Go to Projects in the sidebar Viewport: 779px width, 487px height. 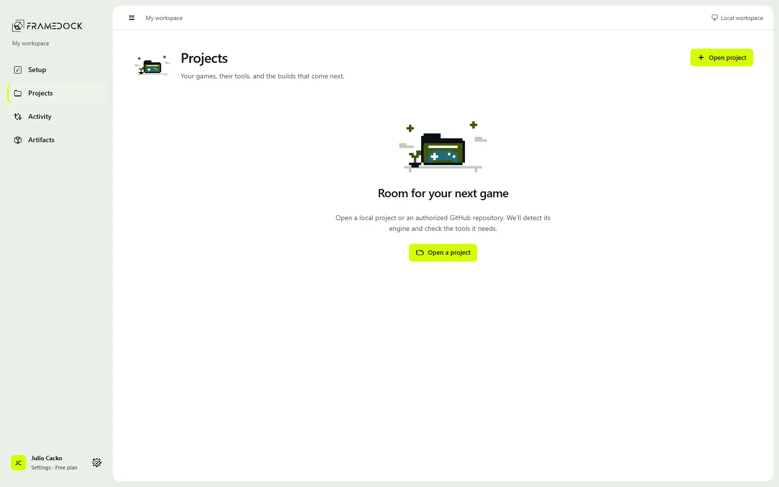click(x=56, y=93)
